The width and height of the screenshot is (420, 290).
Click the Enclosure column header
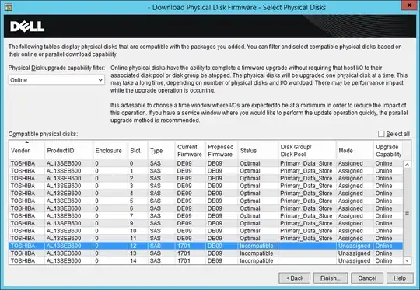tap(110, 151)
